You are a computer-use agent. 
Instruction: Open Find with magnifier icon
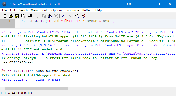pos(77,16)
